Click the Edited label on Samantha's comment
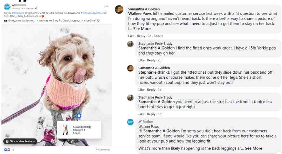Screen dimensions: 282x154 pyautogui.click(x=158, y=36)
